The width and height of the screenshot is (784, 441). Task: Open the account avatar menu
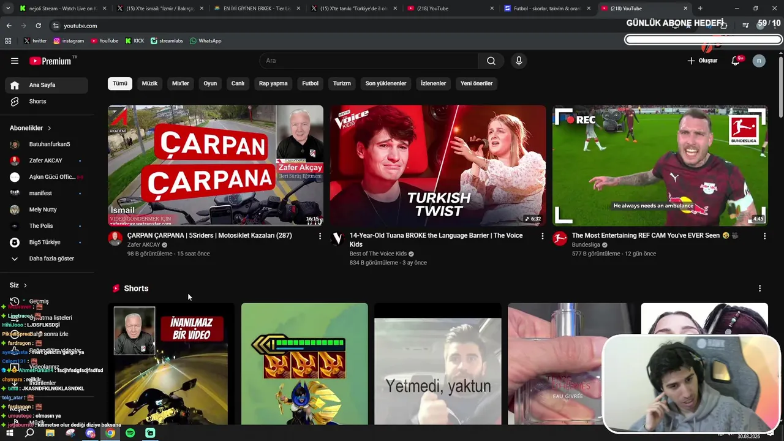(759, 61)
